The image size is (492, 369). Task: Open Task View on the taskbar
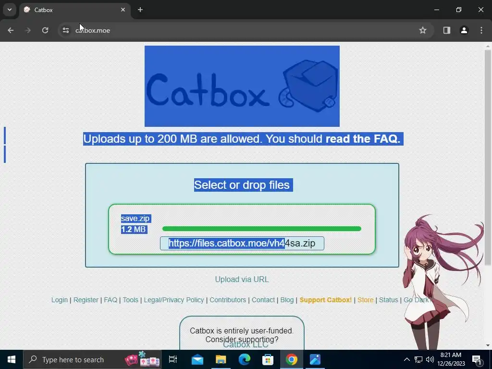[173, 359]
